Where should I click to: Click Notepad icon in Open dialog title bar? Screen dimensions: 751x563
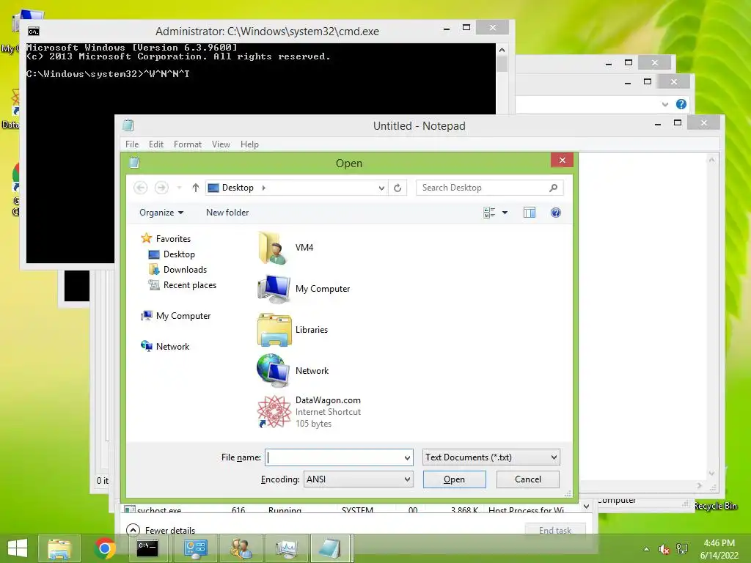pos(135,163)
